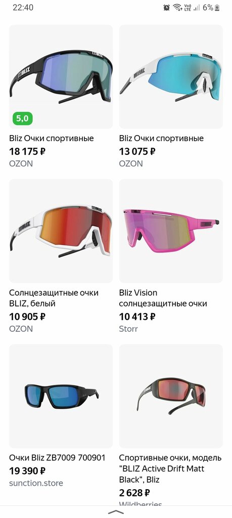Open the pink Bliz Vision glasses picture

pyautogui.click(x=171, y=231)
